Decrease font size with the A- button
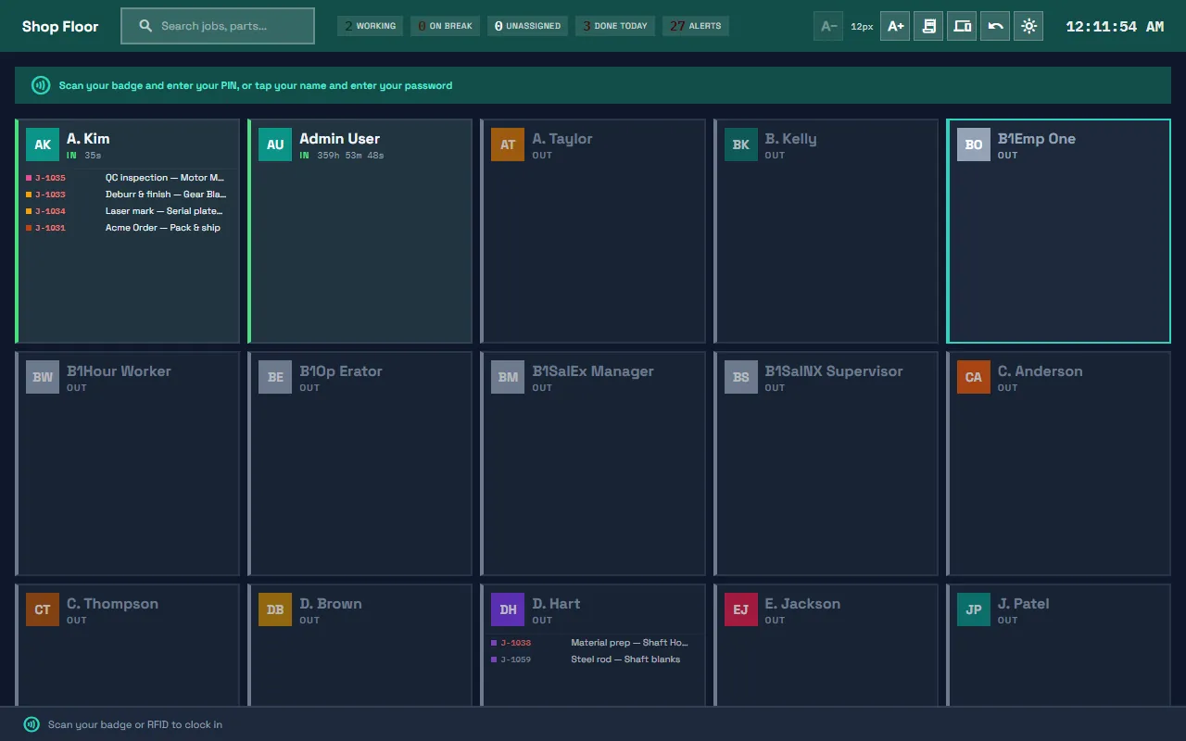The height and width of the screenshot is (741, 1186). click(x=828, y=26)
